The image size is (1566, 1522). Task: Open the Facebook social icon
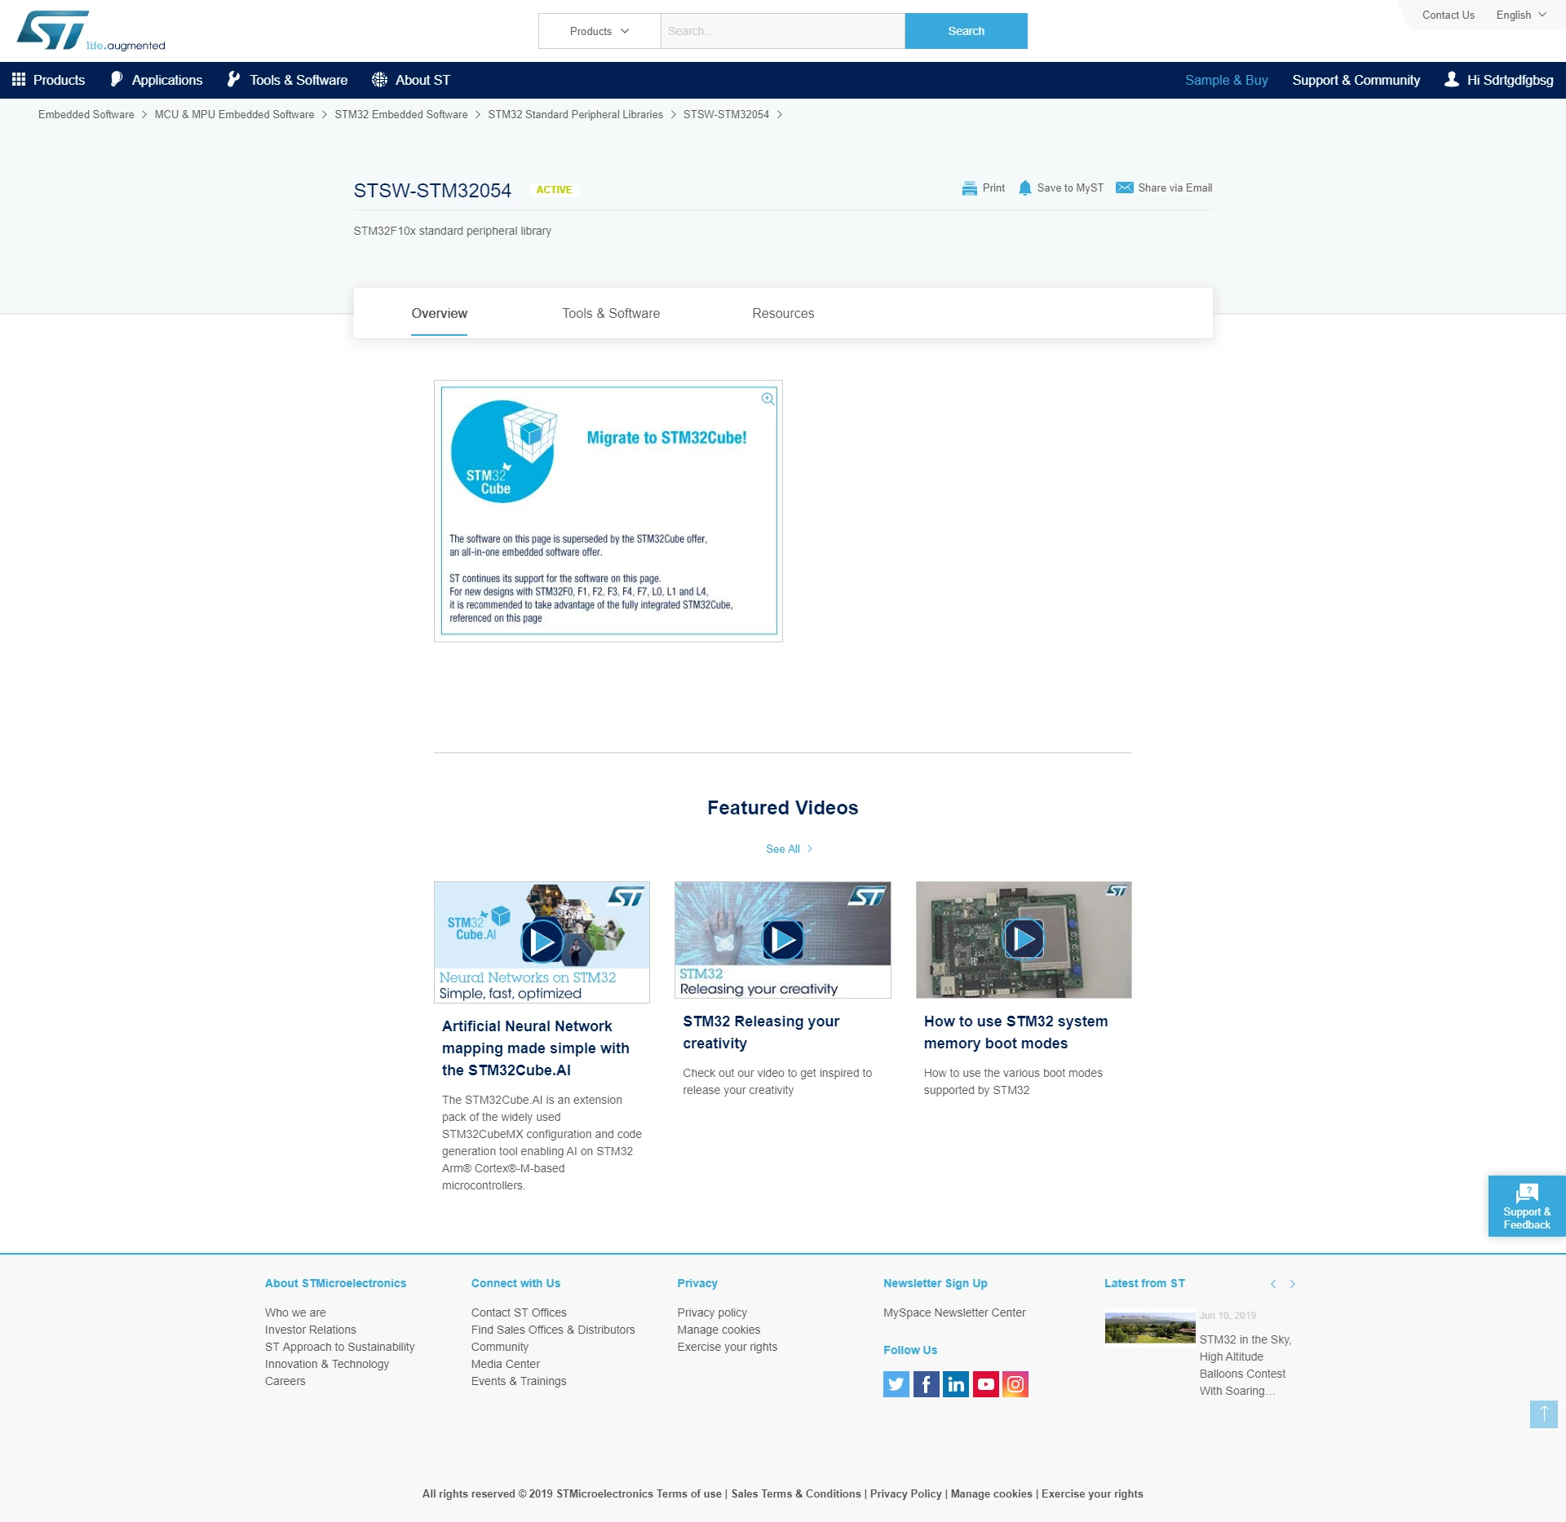pyautogui.click(x=926, y=1384)
